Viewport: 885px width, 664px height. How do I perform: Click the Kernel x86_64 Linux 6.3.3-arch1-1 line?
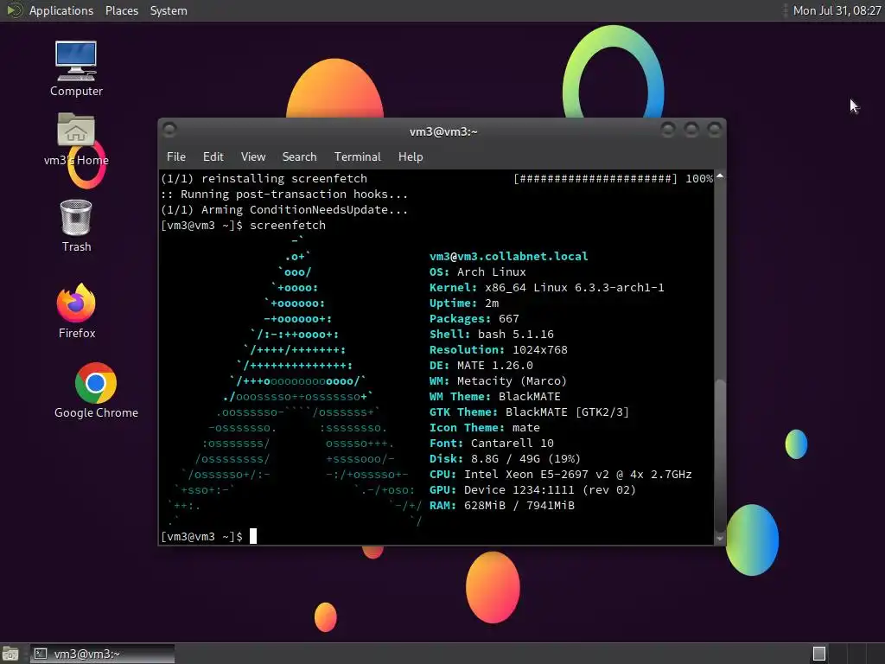pyautogui.click(x=546, y=287)
